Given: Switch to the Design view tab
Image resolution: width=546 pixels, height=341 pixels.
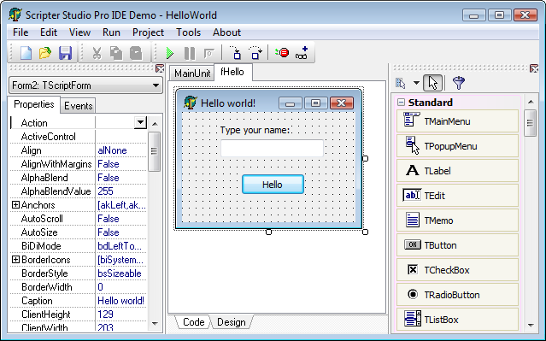Looking at the screenshot, I should 232,322.
